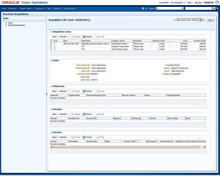Select requisition line 3 row header
Image resolution: width=220 pixels, height=176 pixels.
[x=52, y=49]
